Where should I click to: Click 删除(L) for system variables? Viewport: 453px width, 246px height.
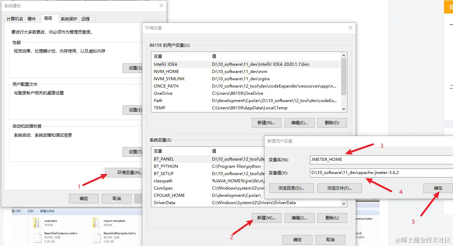tap(332, 218)
